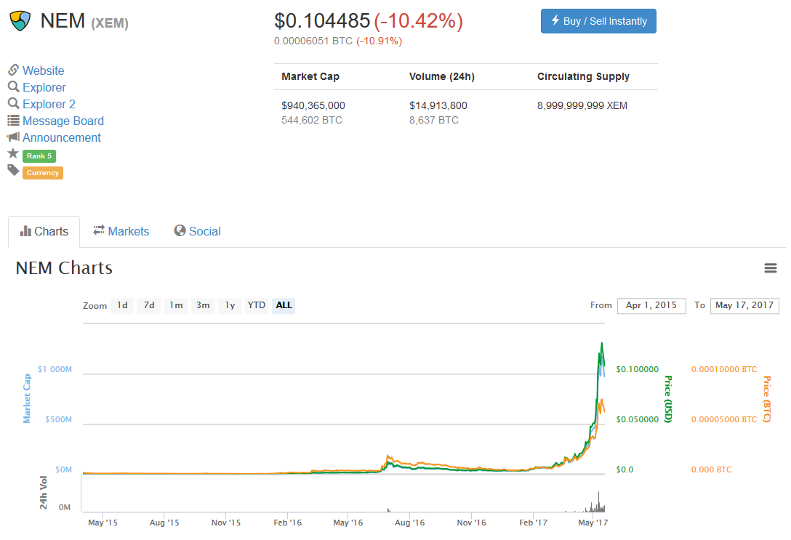Image resolution: width=791 pixels, height=540 pixels.
Task: Click the globe icon in Social tab
Action: coord(180,230)
